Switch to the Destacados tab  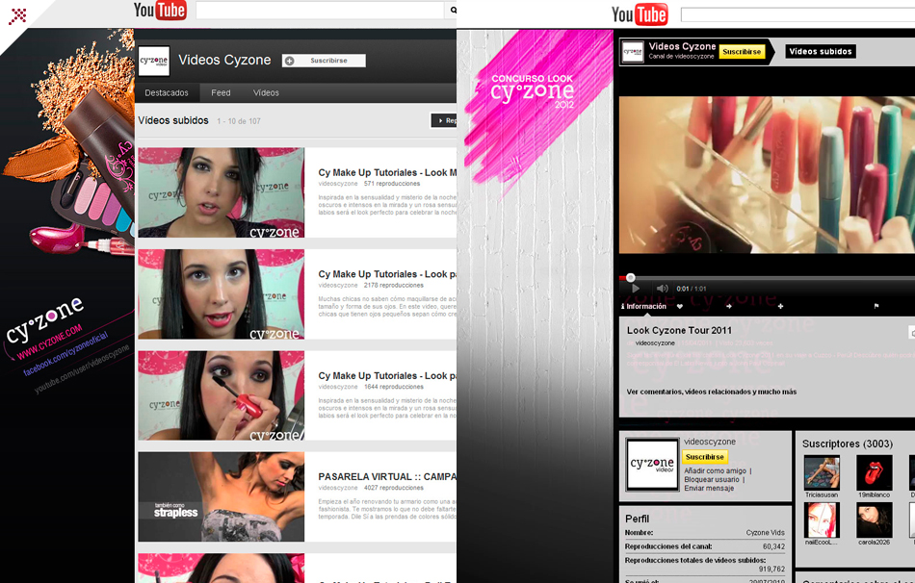pyautogui.click(x=167, y=92)
